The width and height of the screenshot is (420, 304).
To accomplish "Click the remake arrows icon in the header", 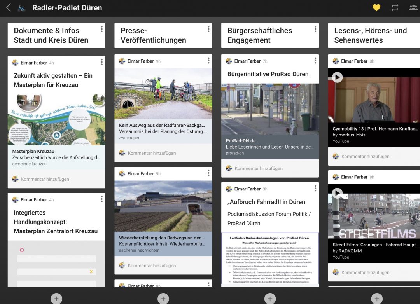I will pyautogui.click(x=395, y=8).
